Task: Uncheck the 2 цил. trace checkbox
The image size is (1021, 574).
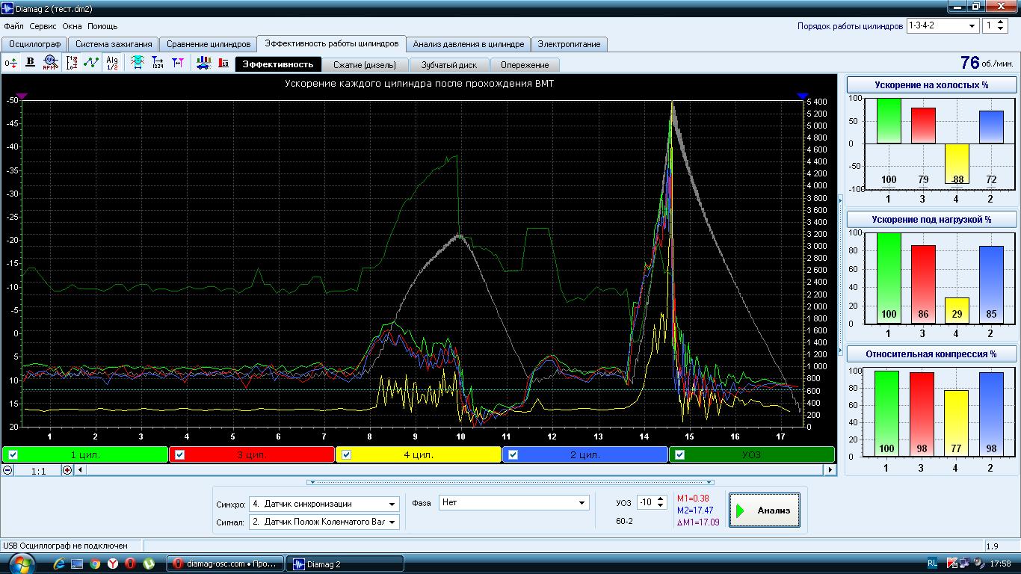Action: [x=513, y=454]
